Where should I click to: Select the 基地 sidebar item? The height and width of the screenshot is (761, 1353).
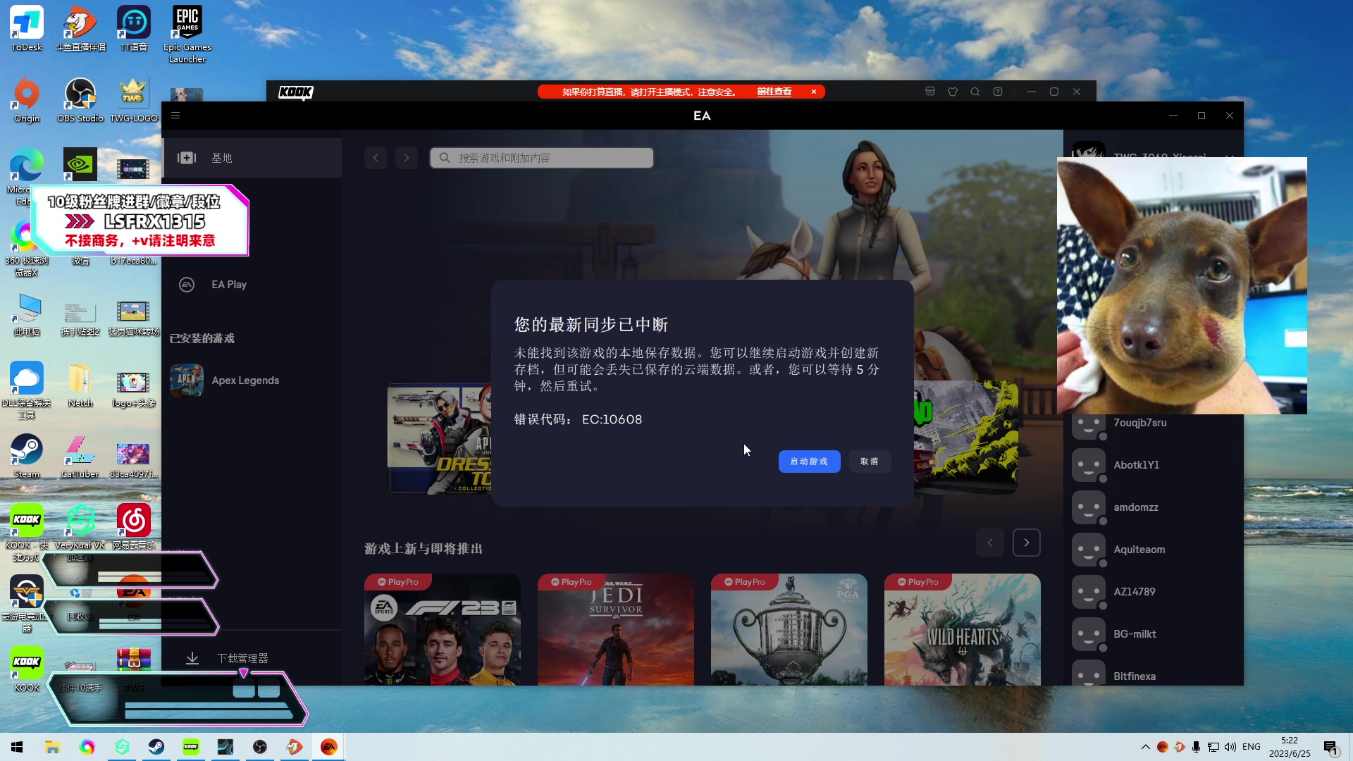253,158
